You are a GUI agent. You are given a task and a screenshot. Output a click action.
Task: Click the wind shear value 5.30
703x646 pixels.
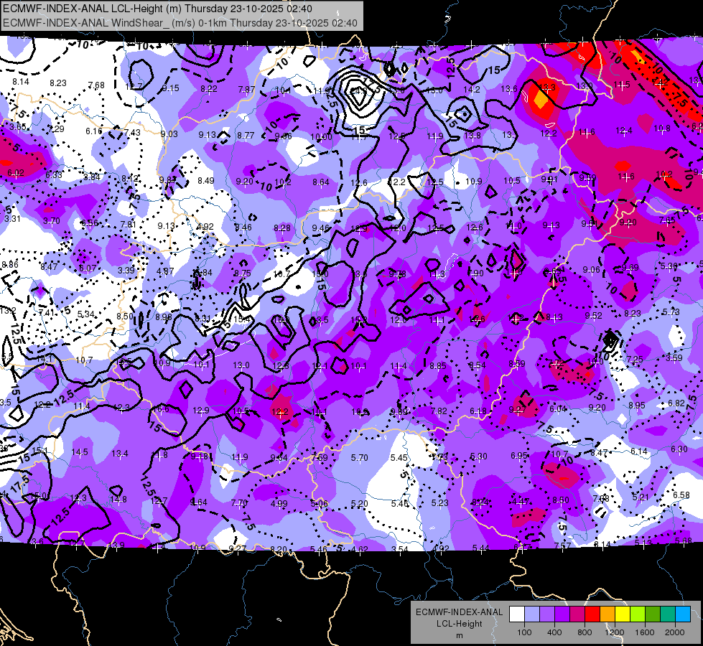pyautogui.click(x=479, y=457)
